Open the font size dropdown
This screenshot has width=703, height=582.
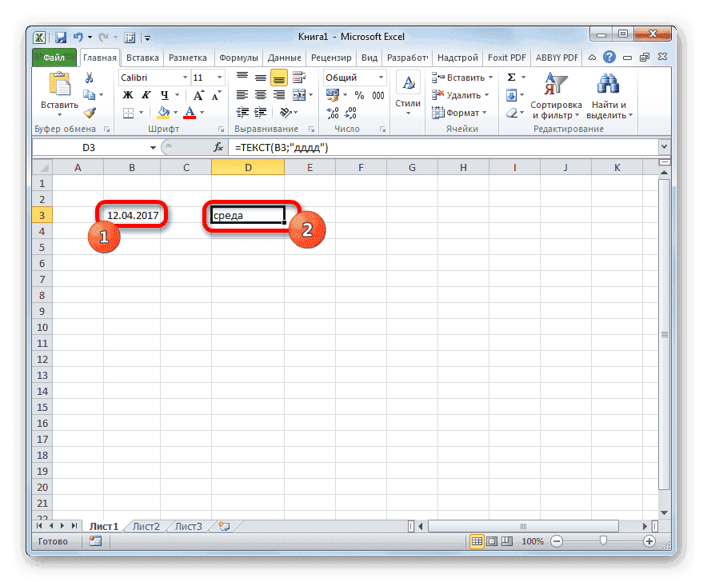pyautogui.click(x=218, y=77)
